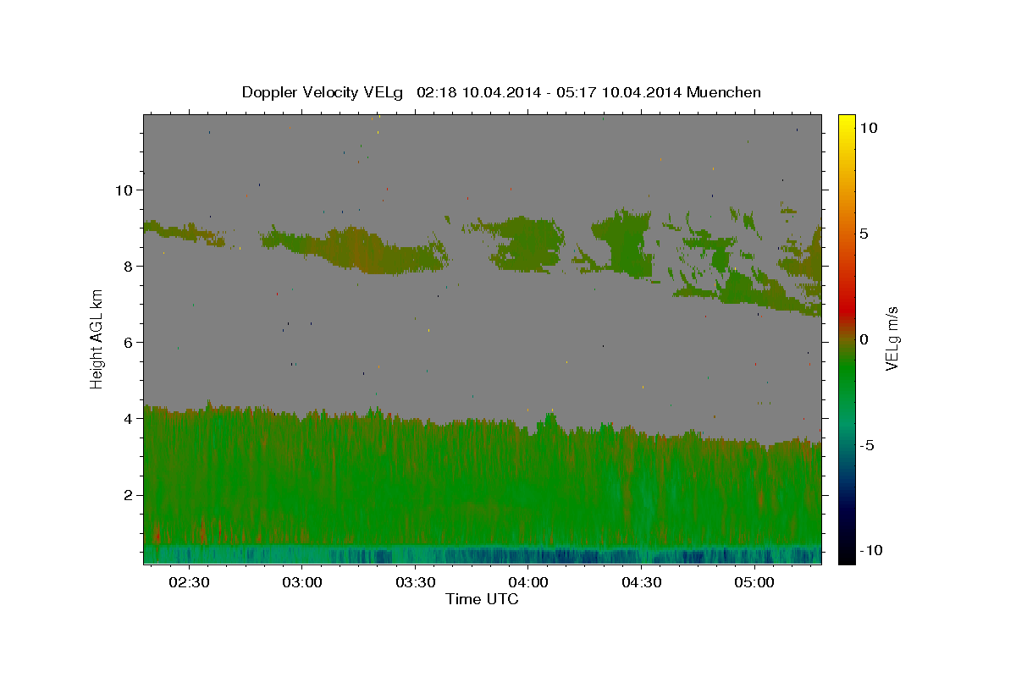Click the 03:00 time tick label
Image resolution: width=1016 pixels, height=677 pixels.
point(301,583)
